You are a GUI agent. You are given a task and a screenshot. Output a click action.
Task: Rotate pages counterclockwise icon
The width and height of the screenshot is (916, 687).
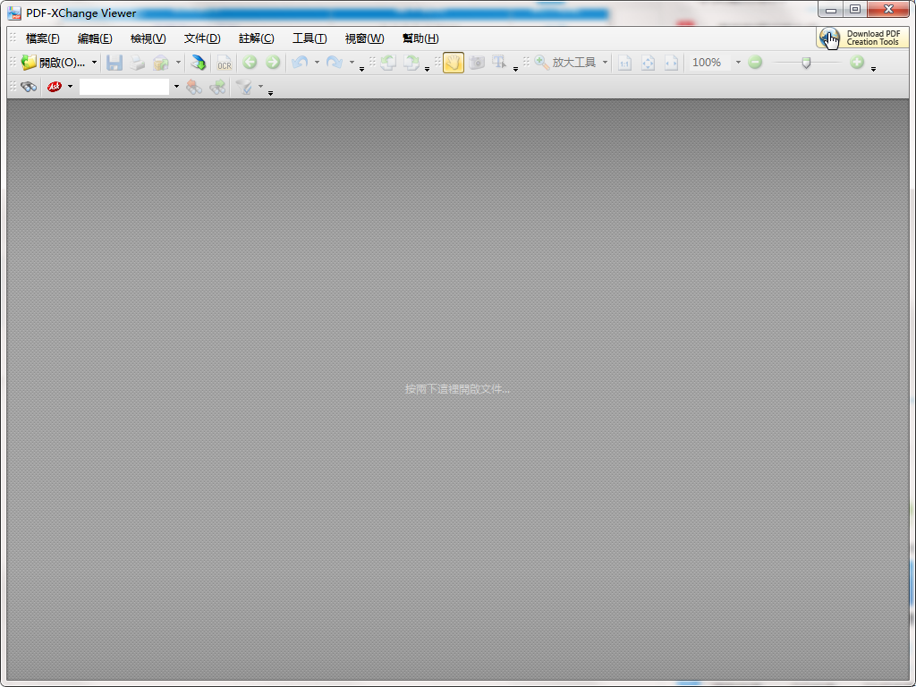pyautogui.click(x=388, y=63)
